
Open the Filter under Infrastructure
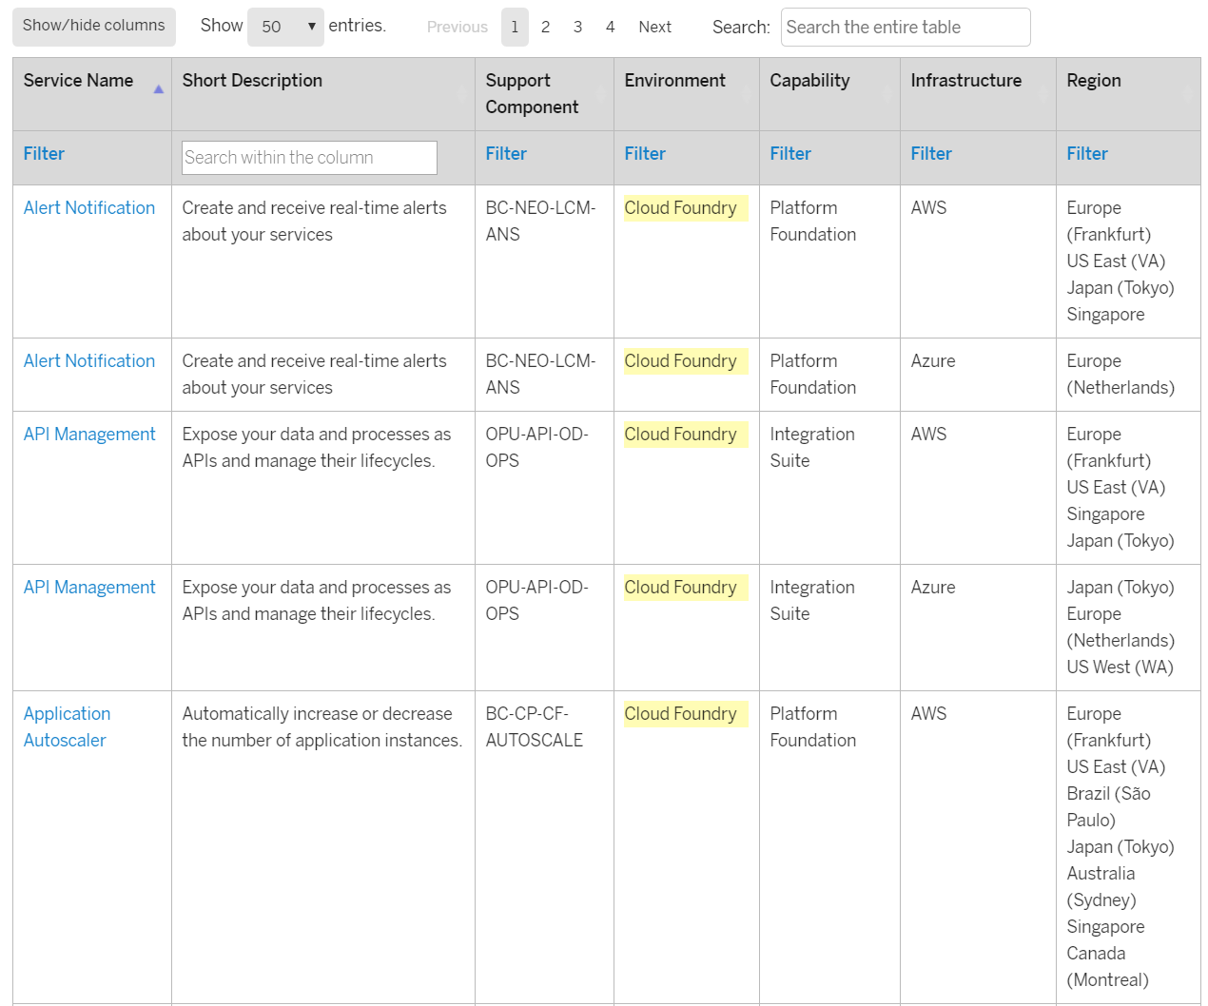(x=931, y=153)
